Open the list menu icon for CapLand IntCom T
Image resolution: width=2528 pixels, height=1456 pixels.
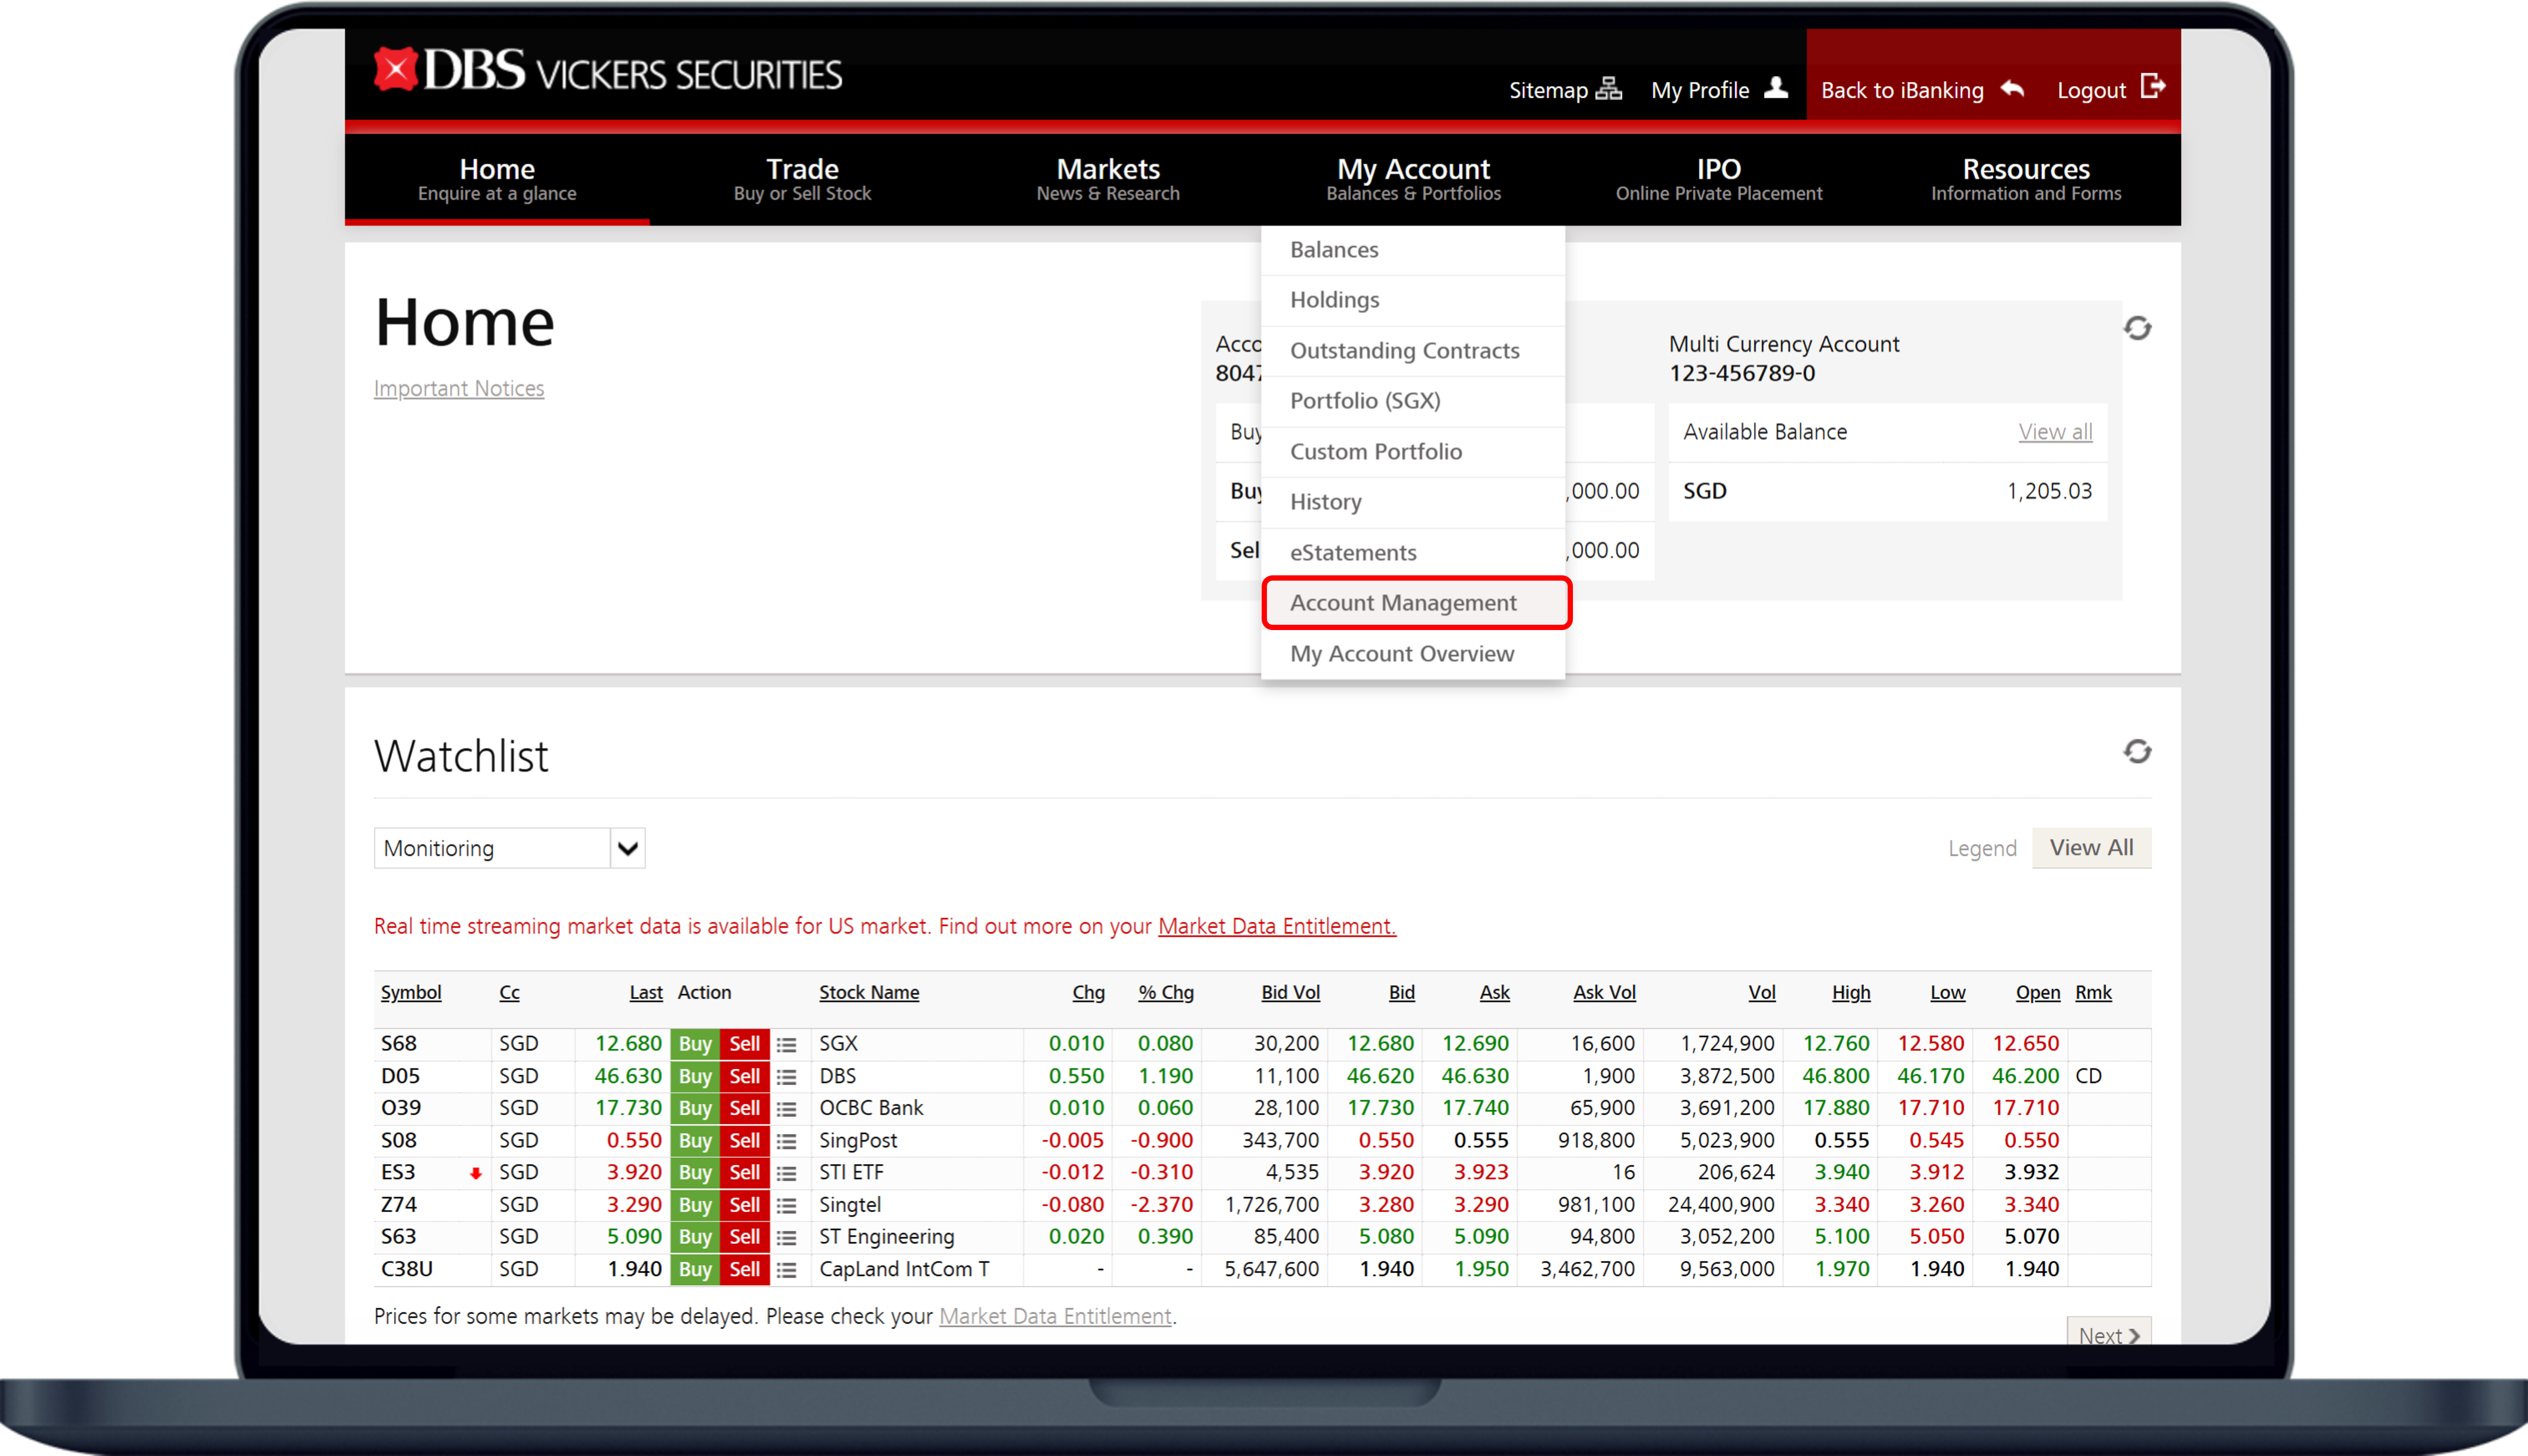click(x=787, y=1270)
